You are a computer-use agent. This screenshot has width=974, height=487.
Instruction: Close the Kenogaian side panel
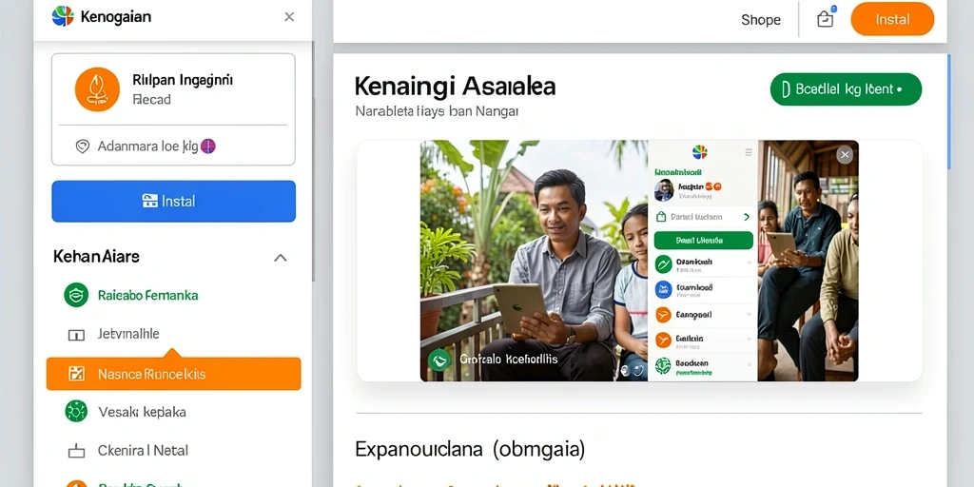(x=289, y=17)
